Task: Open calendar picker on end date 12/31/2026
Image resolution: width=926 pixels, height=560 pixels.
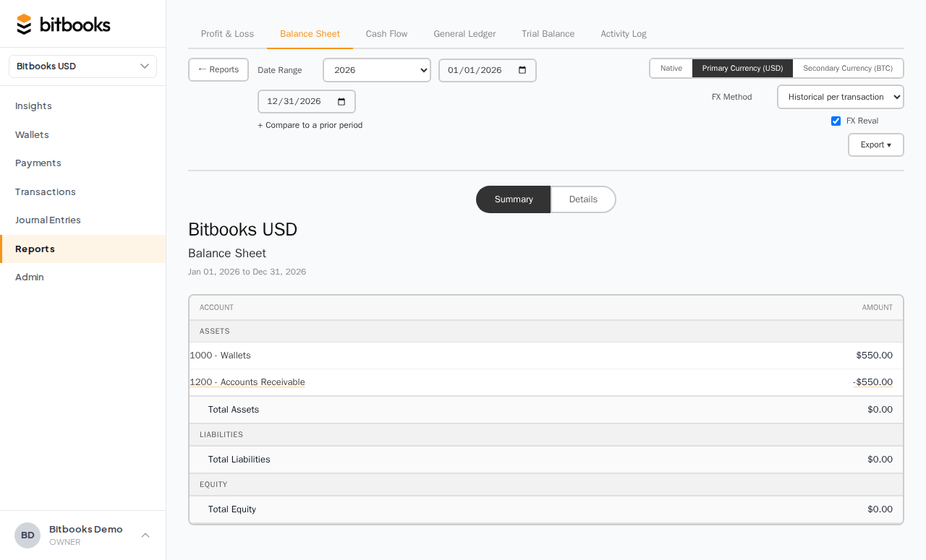Action: (x=341, y=101)
